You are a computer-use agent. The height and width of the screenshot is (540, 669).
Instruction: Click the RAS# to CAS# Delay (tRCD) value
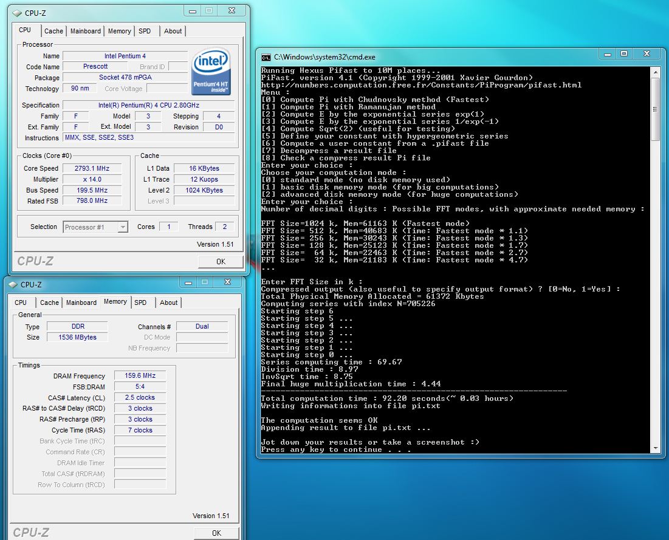(140, 408)
